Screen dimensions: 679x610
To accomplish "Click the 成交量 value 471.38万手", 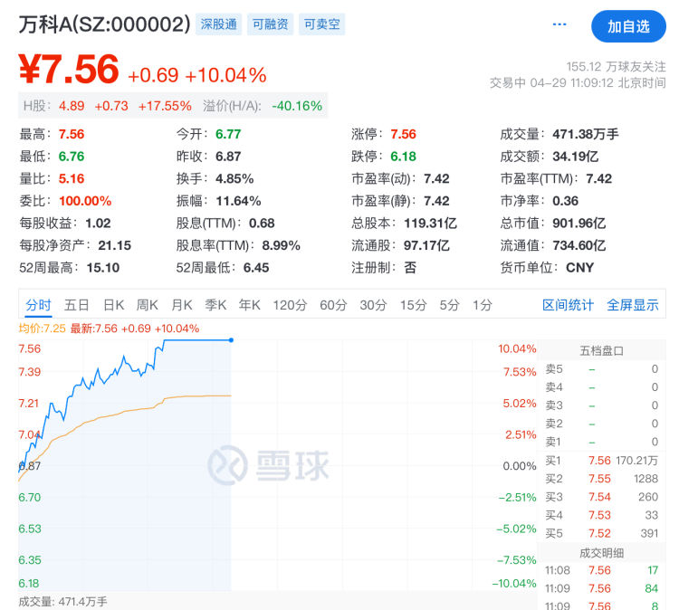I will tap(586, 134).
